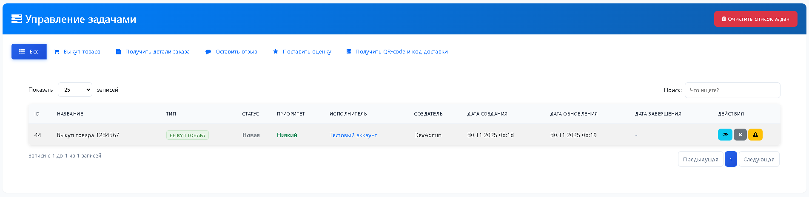Screen dimensions: 809x197
Task: Open the "Получить детали заказа" tab
Action: click(153, 52)
